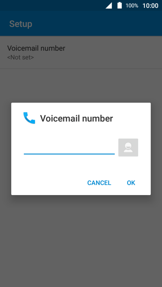Click the Setup header title

(21, 24)
